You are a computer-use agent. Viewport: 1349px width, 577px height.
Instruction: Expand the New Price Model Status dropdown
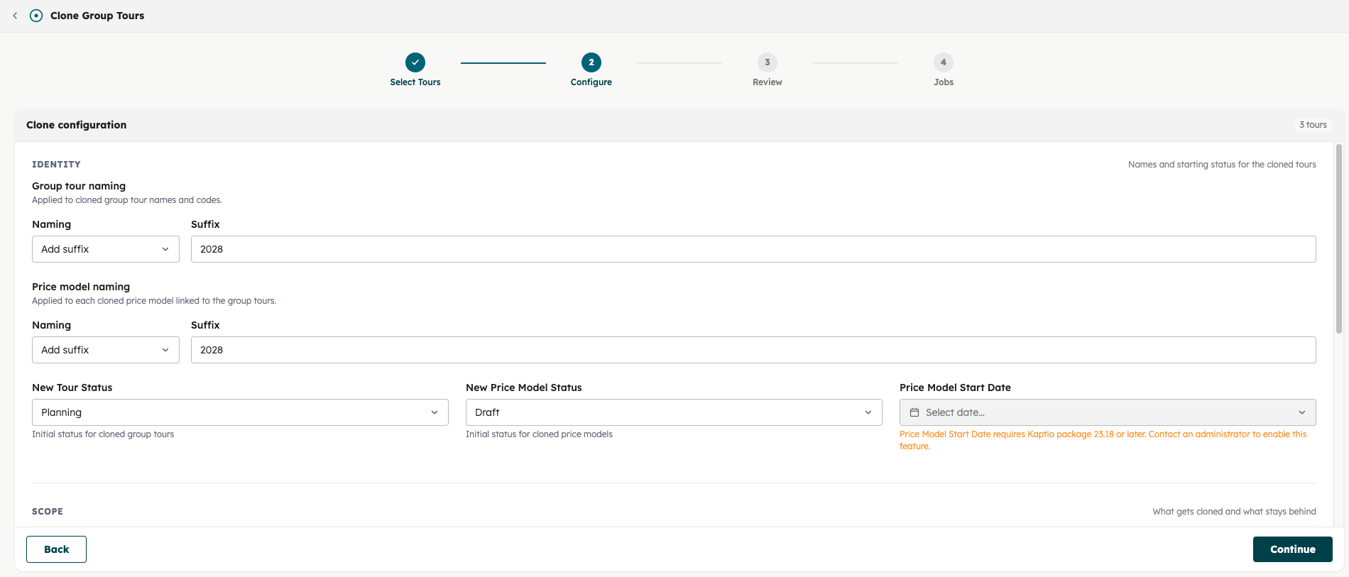(x=674, y=412)
